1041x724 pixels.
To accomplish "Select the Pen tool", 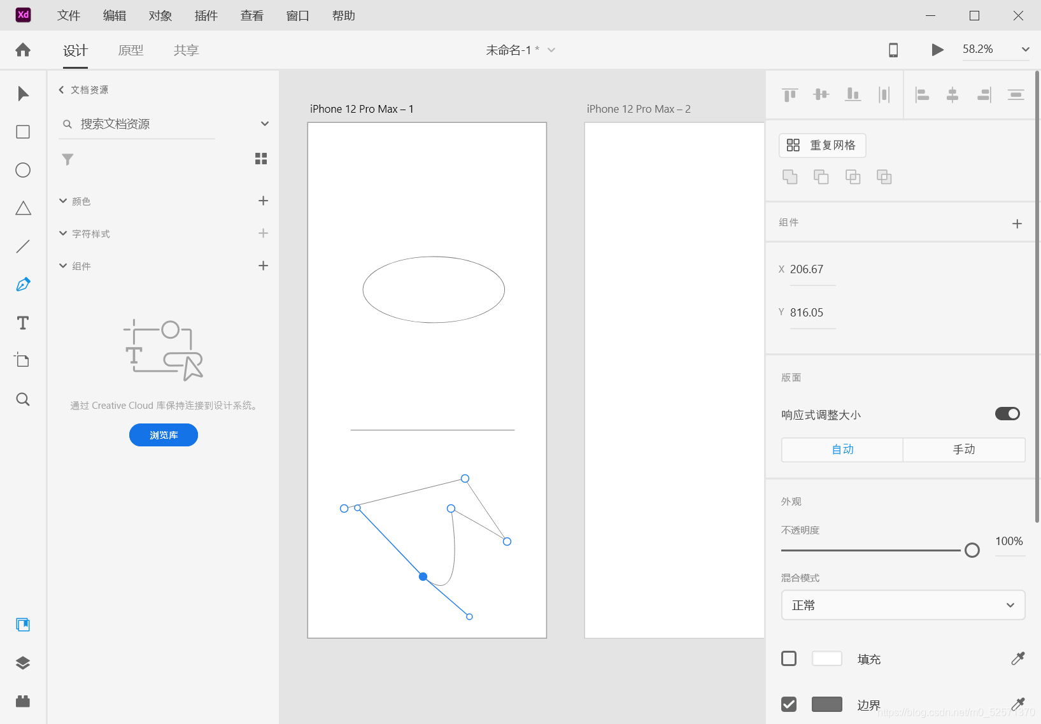I will pos(23,284).
